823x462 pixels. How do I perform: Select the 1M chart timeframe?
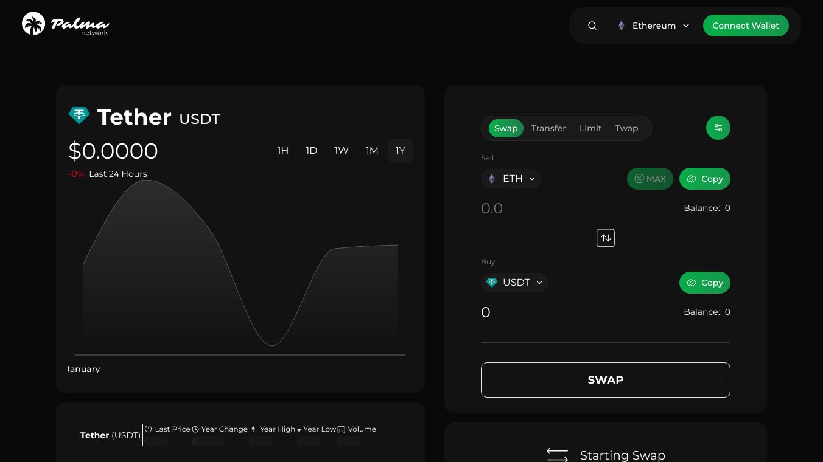[372, 151]
